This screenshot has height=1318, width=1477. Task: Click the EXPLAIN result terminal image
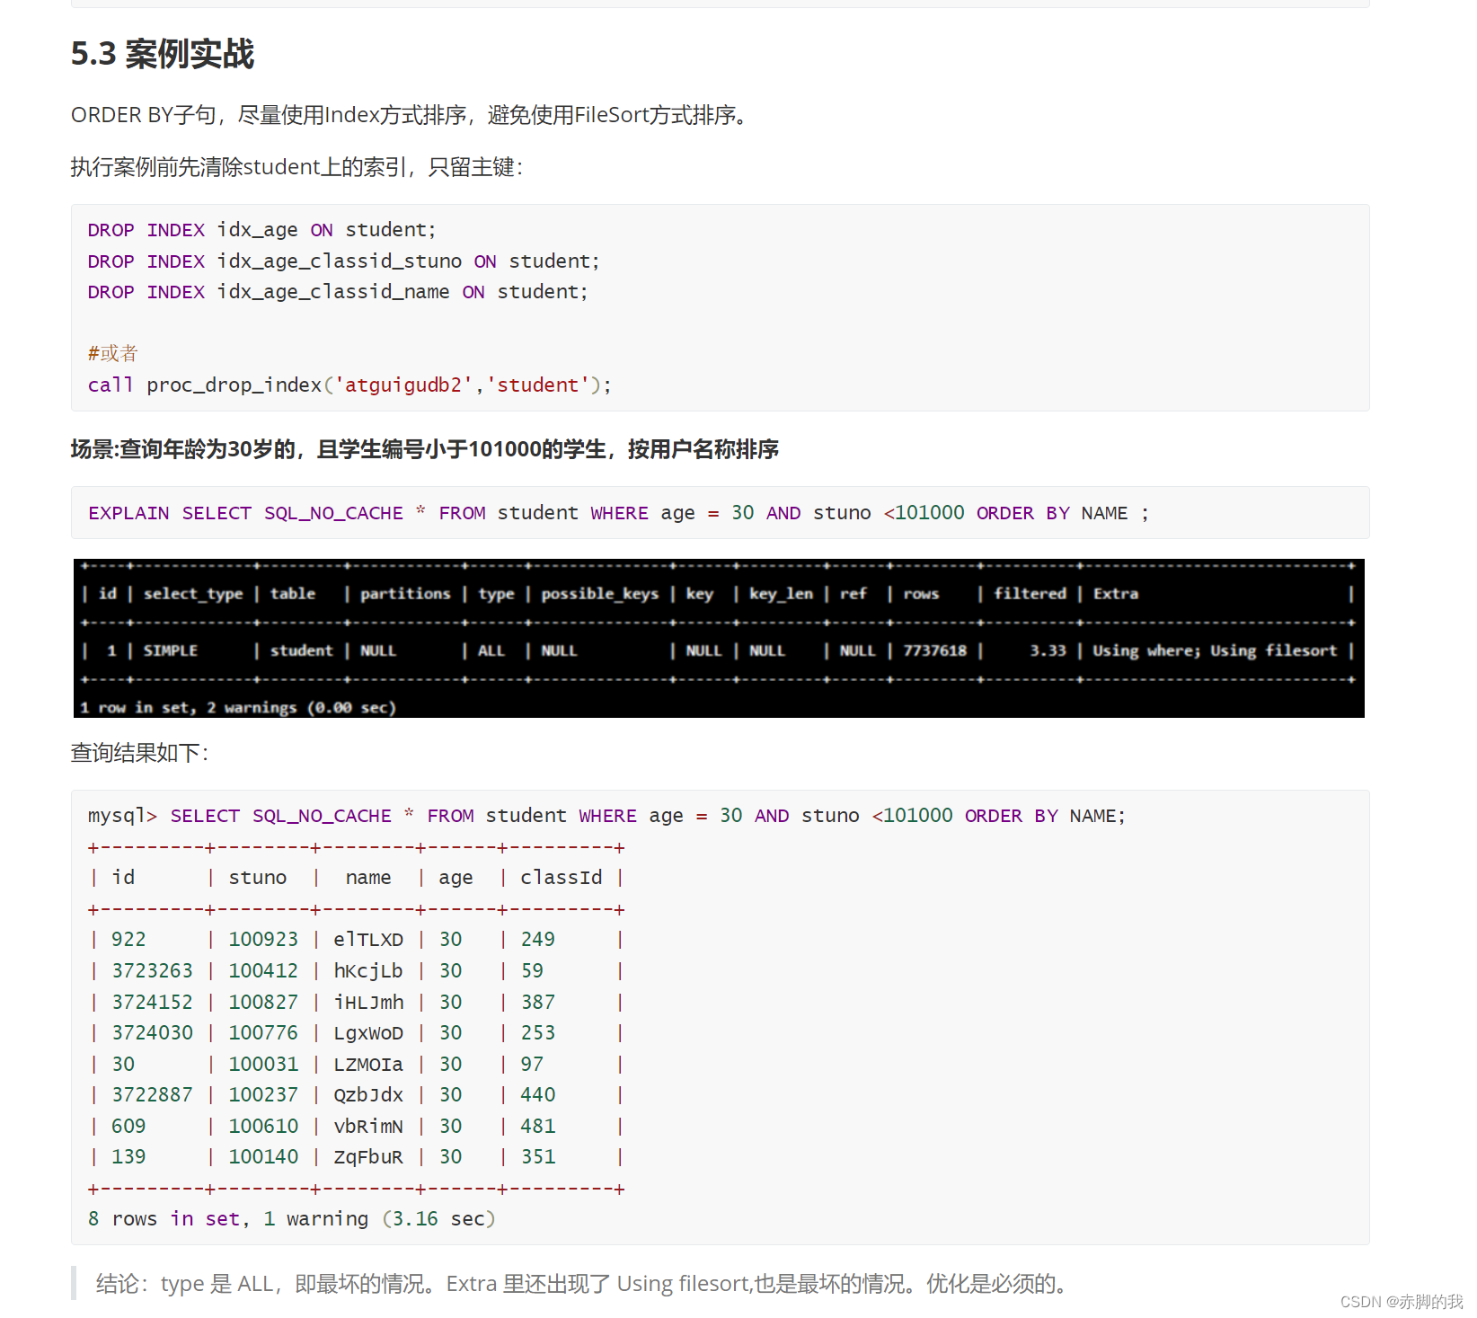pyautogui.click(x=719, y=638)
